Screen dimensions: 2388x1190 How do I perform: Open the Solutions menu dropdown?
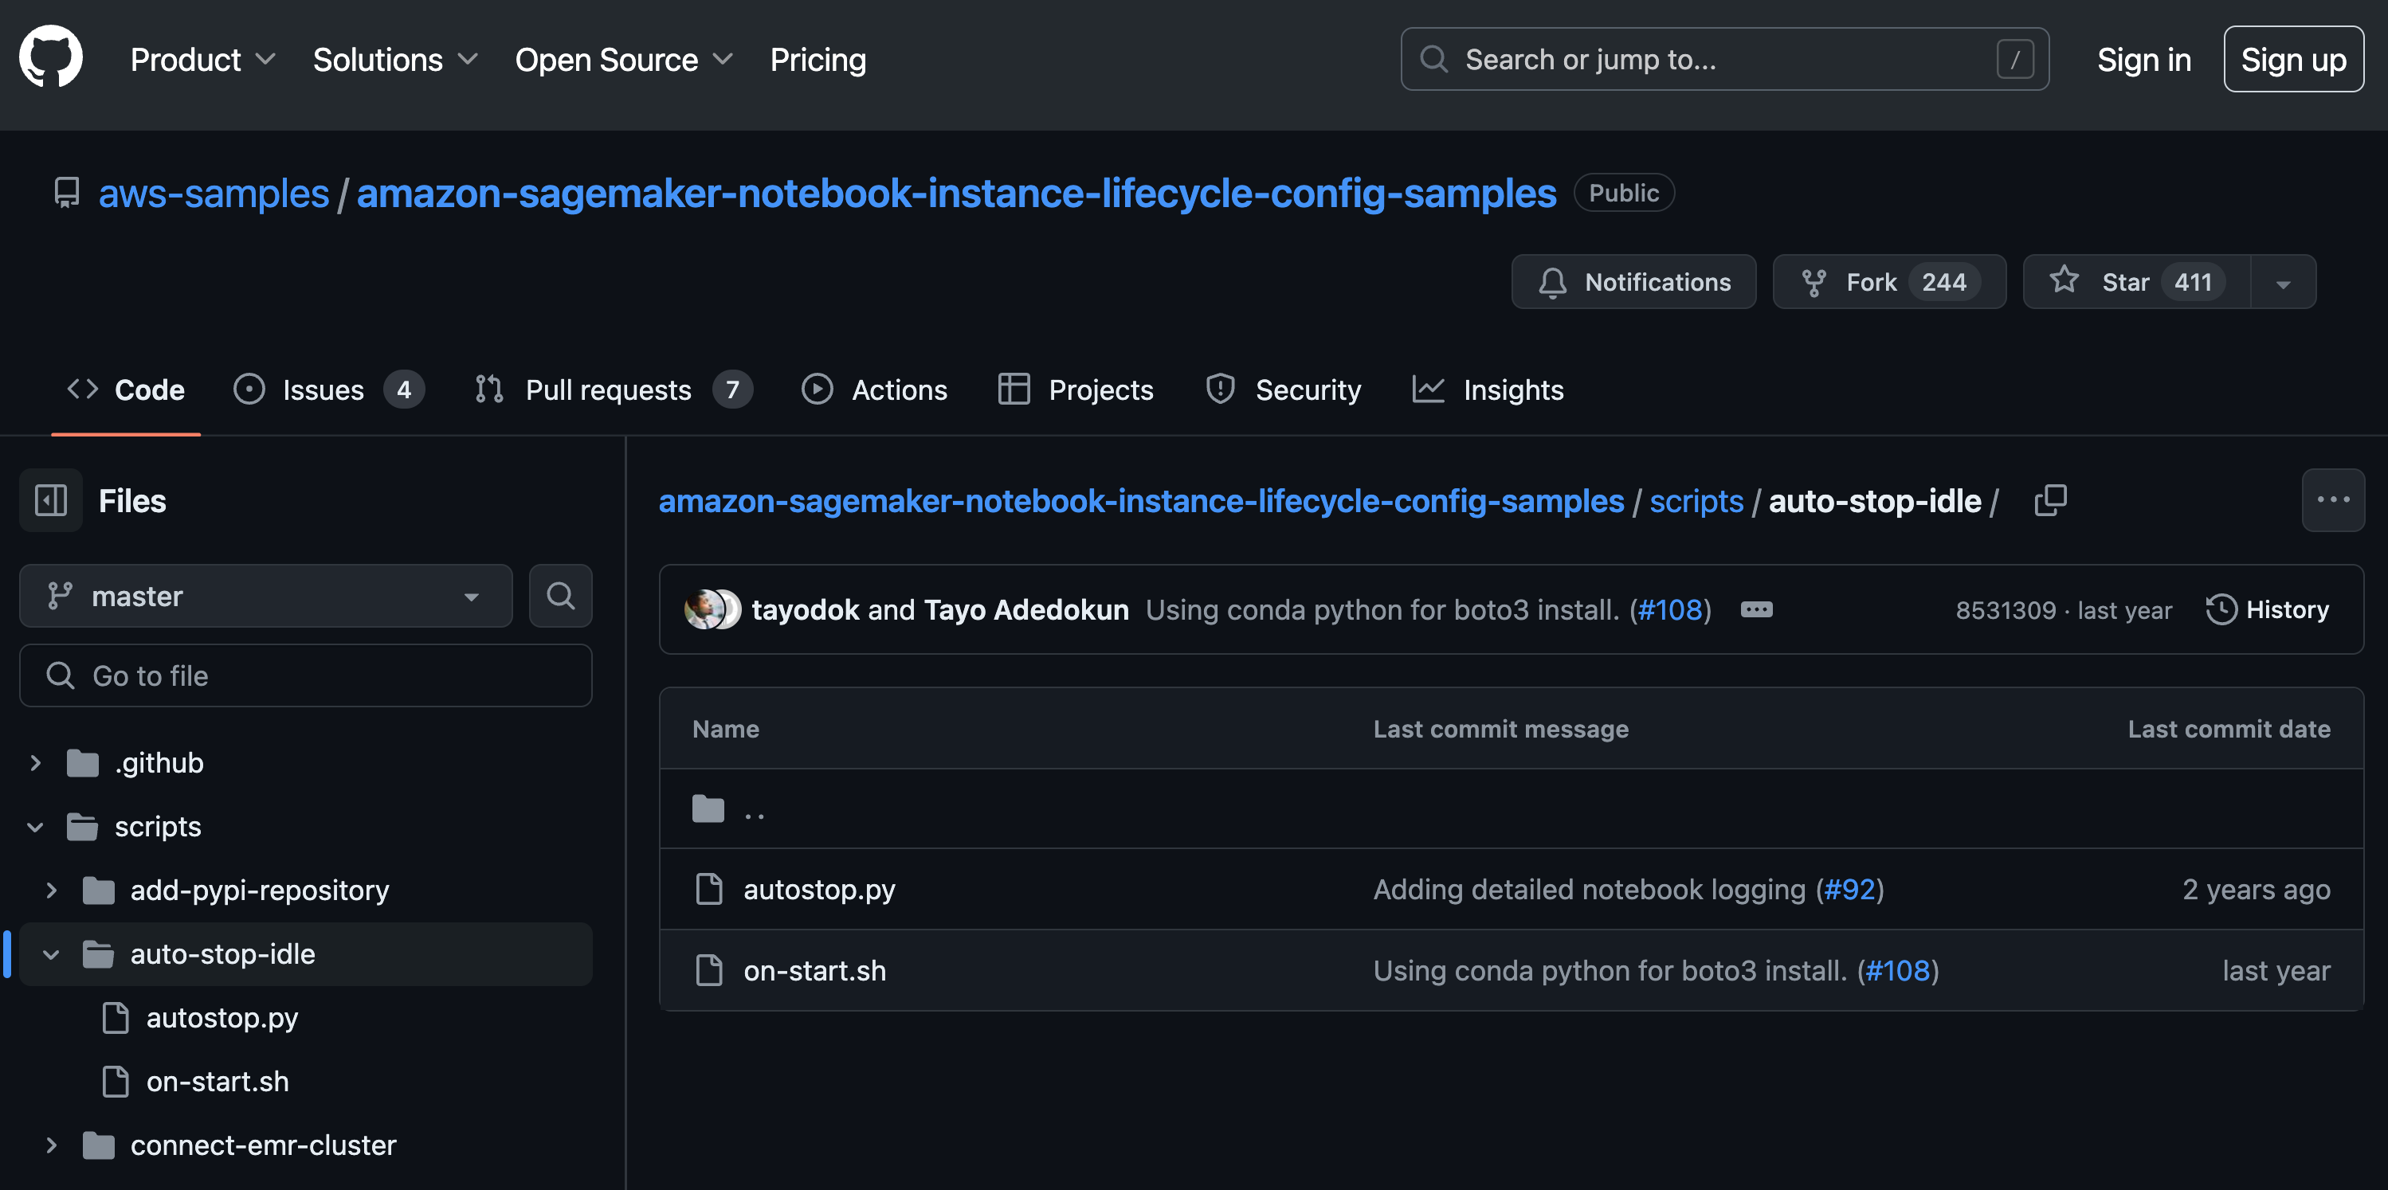click(395, 59)
